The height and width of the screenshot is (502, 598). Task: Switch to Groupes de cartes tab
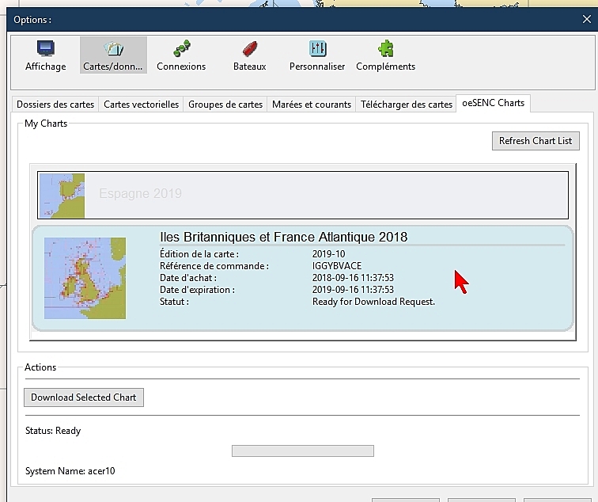[225, 105]
